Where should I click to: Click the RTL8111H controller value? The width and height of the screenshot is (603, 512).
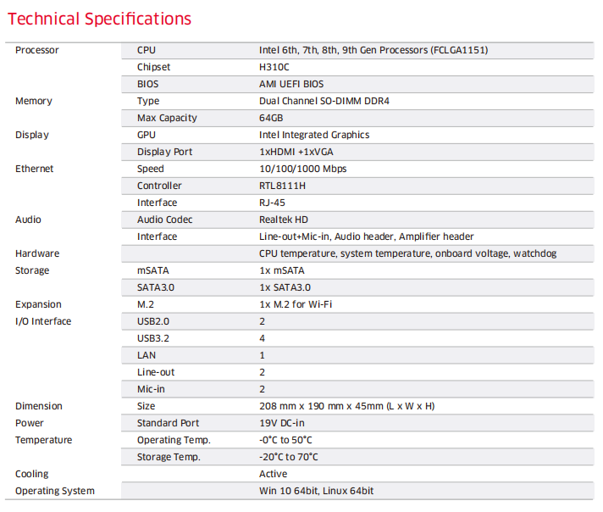pos(283,186)
